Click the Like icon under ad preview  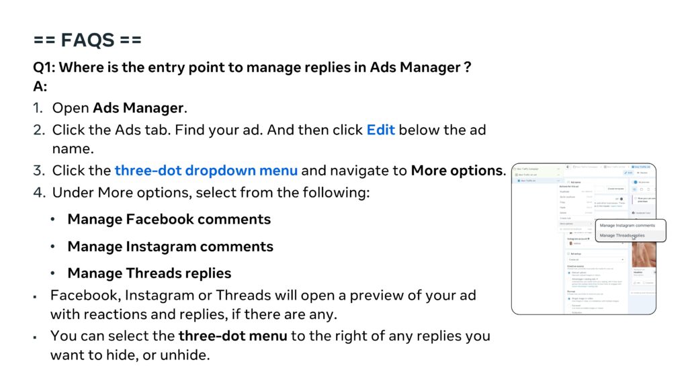coord(635,283)
